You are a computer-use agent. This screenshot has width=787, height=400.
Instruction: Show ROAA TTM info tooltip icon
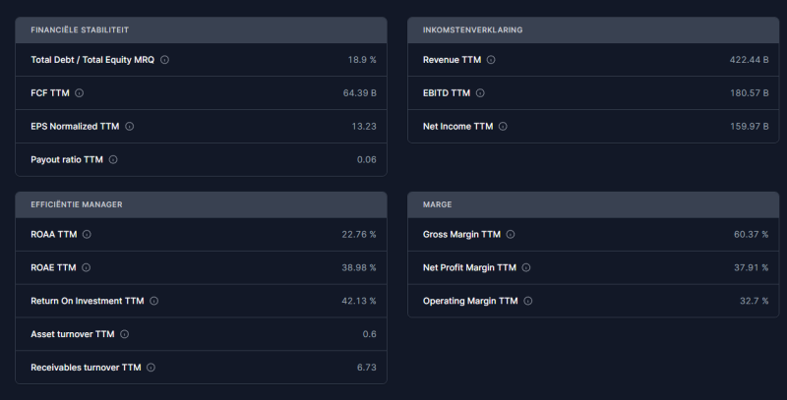(87, 234)
